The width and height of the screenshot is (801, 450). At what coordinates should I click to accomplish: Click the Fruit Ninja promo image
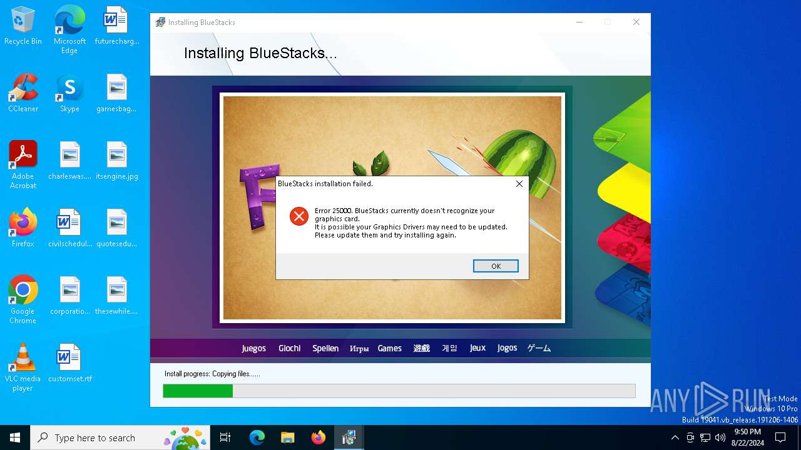tap(392, 207)
